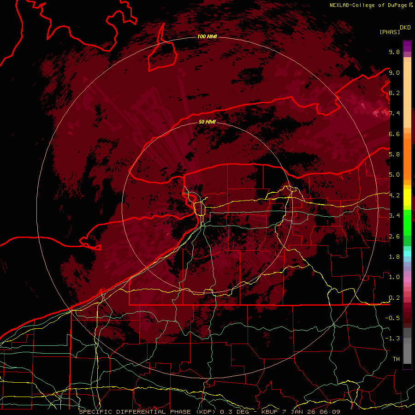The height and width of the screenshot is (415, 415).
Task: Select the -0.5 value on the scale
Action: pyautogui.click(x=392, y=318)
